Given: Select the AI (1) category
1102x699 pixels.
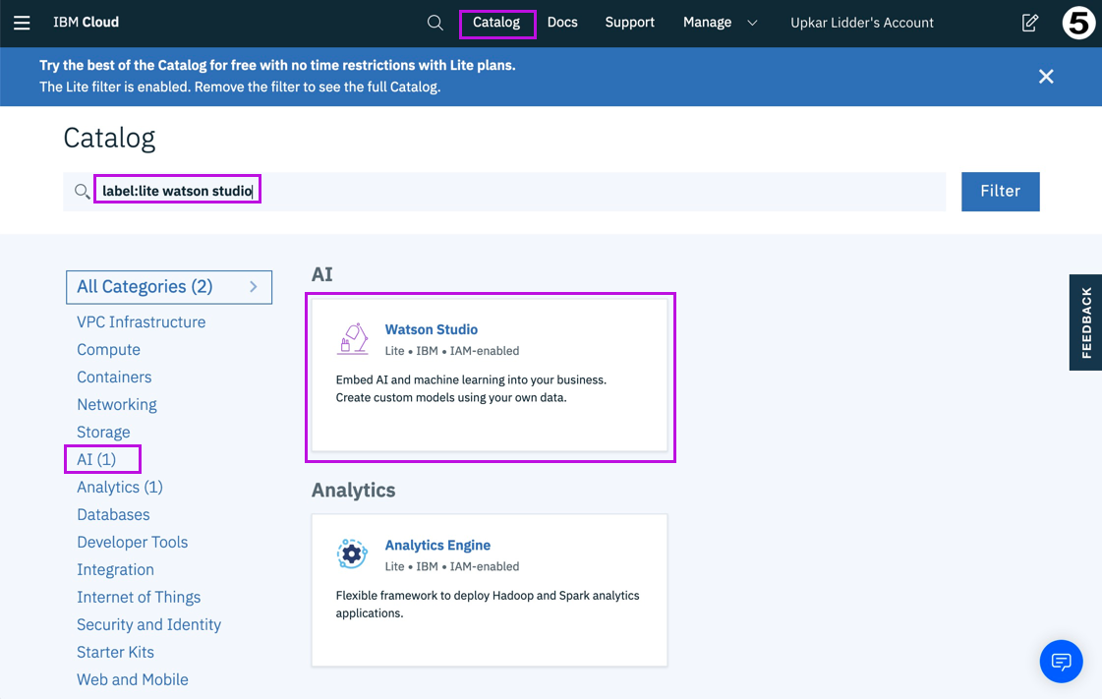Looking at the screenshot, I should tap(96, 459).
